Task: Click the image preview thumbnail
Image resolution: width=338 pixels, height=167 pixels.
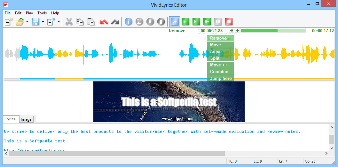Action: coord(169,102)
